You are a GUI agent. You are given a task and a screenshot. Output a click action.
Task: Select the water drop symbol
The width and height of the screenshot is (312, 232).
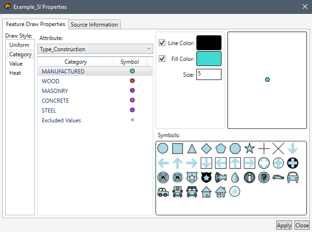(235, 178)
